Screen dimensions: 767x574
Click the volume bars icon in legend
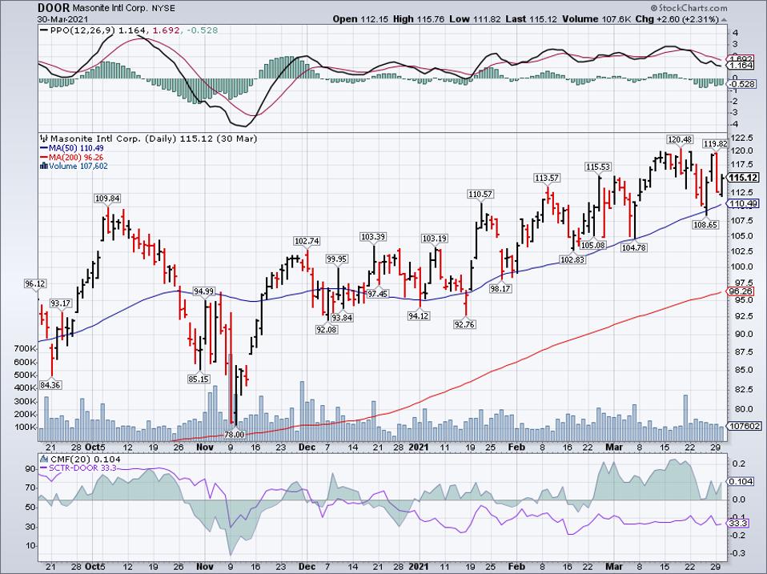click(43, 167)
